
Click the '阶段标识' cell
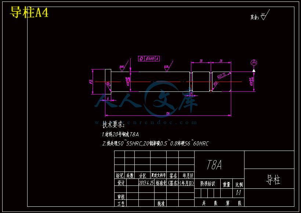point(207,184)
